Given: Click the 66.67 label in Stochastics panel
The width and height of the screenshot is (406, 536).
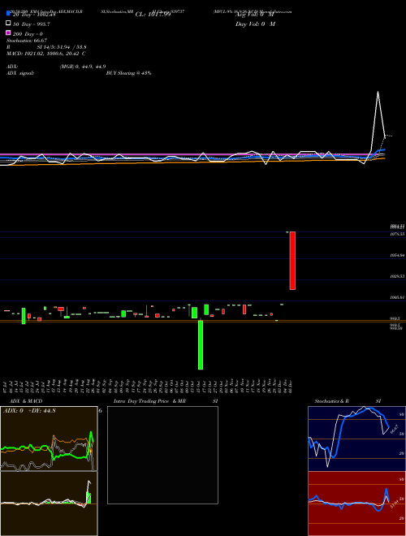Looking at the screenshot, I should click(394, 429).
